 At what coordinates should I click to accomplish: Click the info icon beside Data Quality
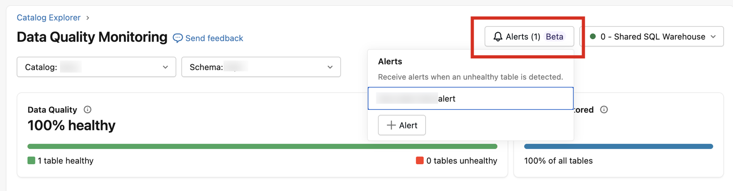[x=87, y=110]
